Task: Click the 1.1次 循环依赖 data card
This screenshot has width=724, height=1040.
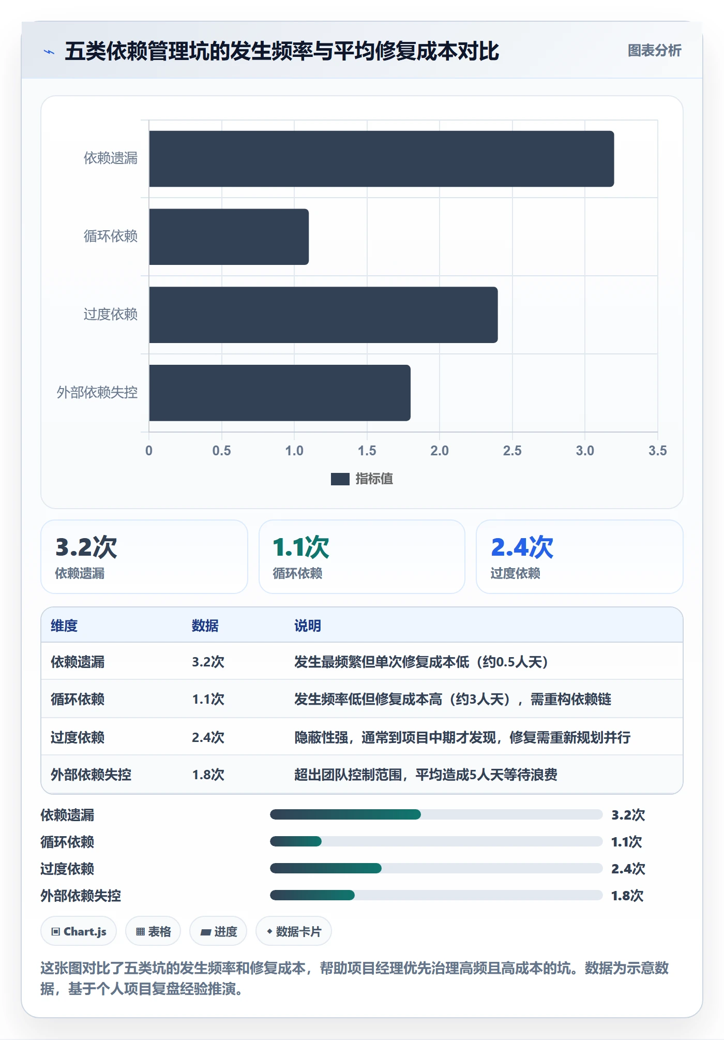Action: [362, 557]
